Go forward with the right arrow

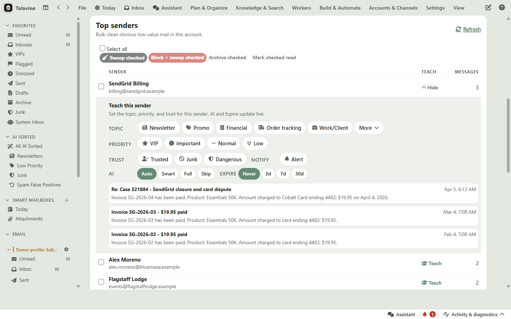[x=68, y=7]
